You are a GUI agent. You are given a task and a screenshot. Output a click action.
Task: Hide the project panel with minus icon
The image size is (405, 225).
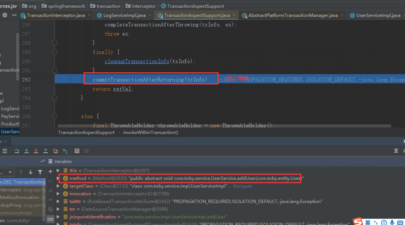pos(14,15)
